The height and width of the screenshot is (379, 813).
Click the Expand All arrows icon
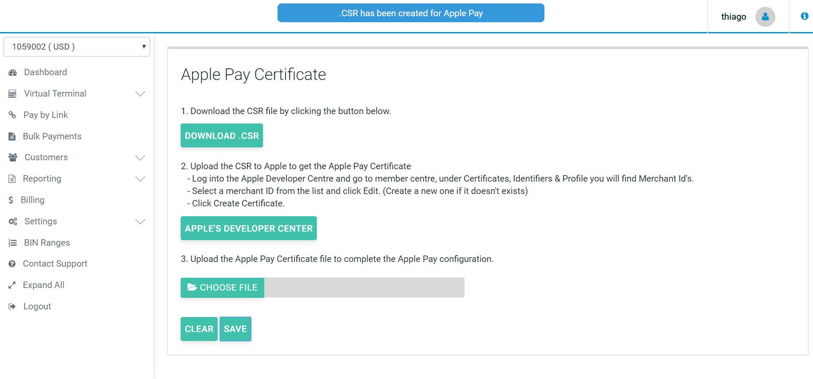click(x=12, y=285)
